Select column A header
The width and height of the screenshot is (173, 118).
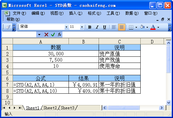pos(41,42)
